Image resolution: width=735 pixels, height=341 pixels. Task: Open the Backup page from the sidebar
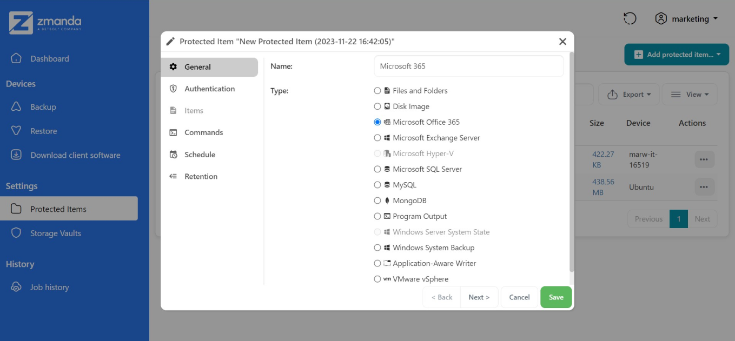[x=43, y=106]
